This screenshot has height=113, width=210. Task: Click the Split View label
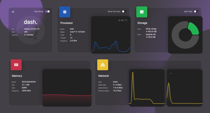(x=188, y=11)
